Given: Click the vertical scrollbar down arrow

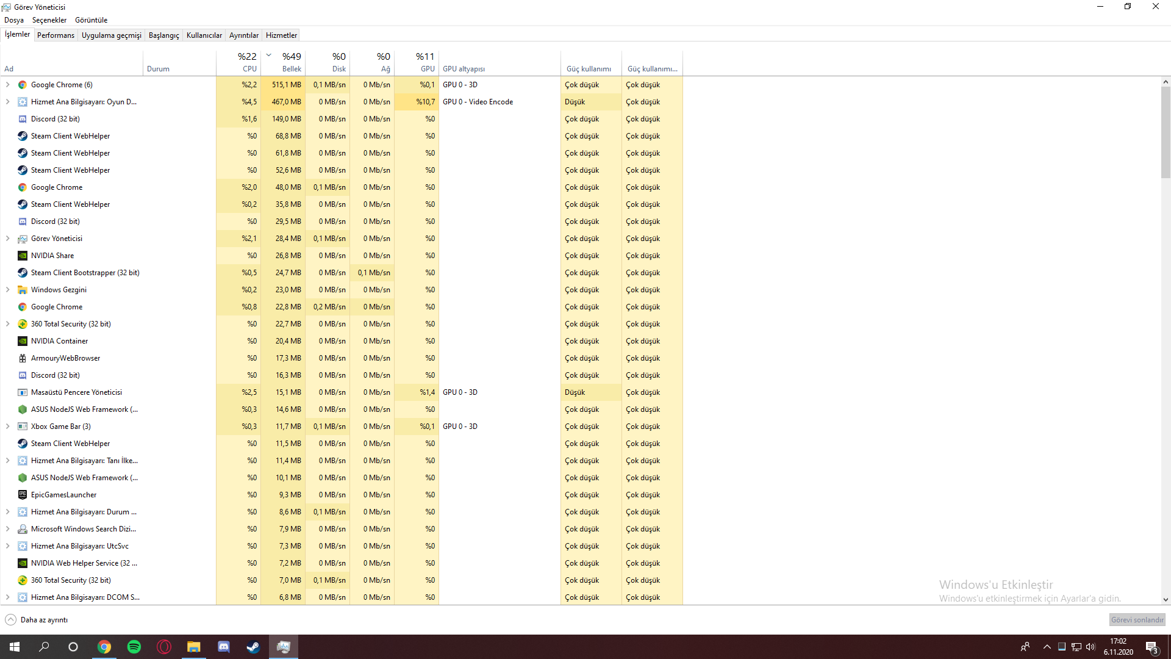Looking at the screenshot, I should tap(1166, 600).
